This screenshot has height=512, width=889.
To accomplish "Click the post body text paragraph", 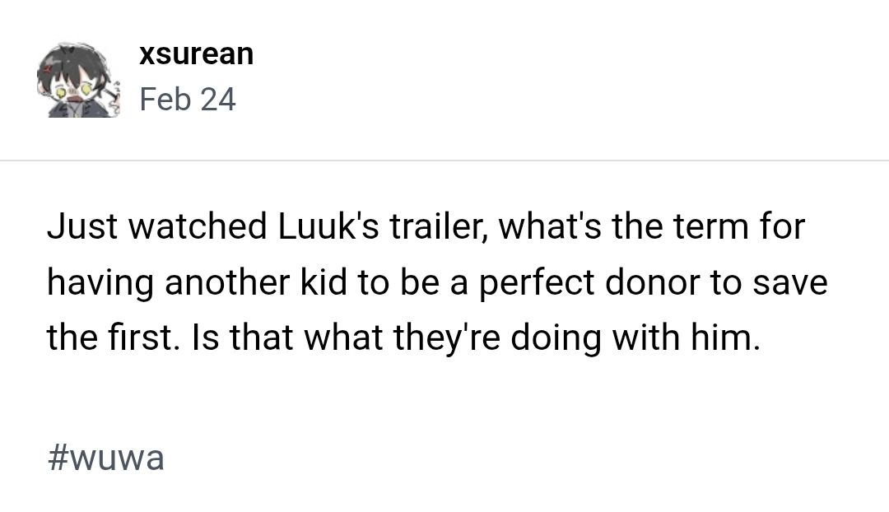I will (436, 282).
